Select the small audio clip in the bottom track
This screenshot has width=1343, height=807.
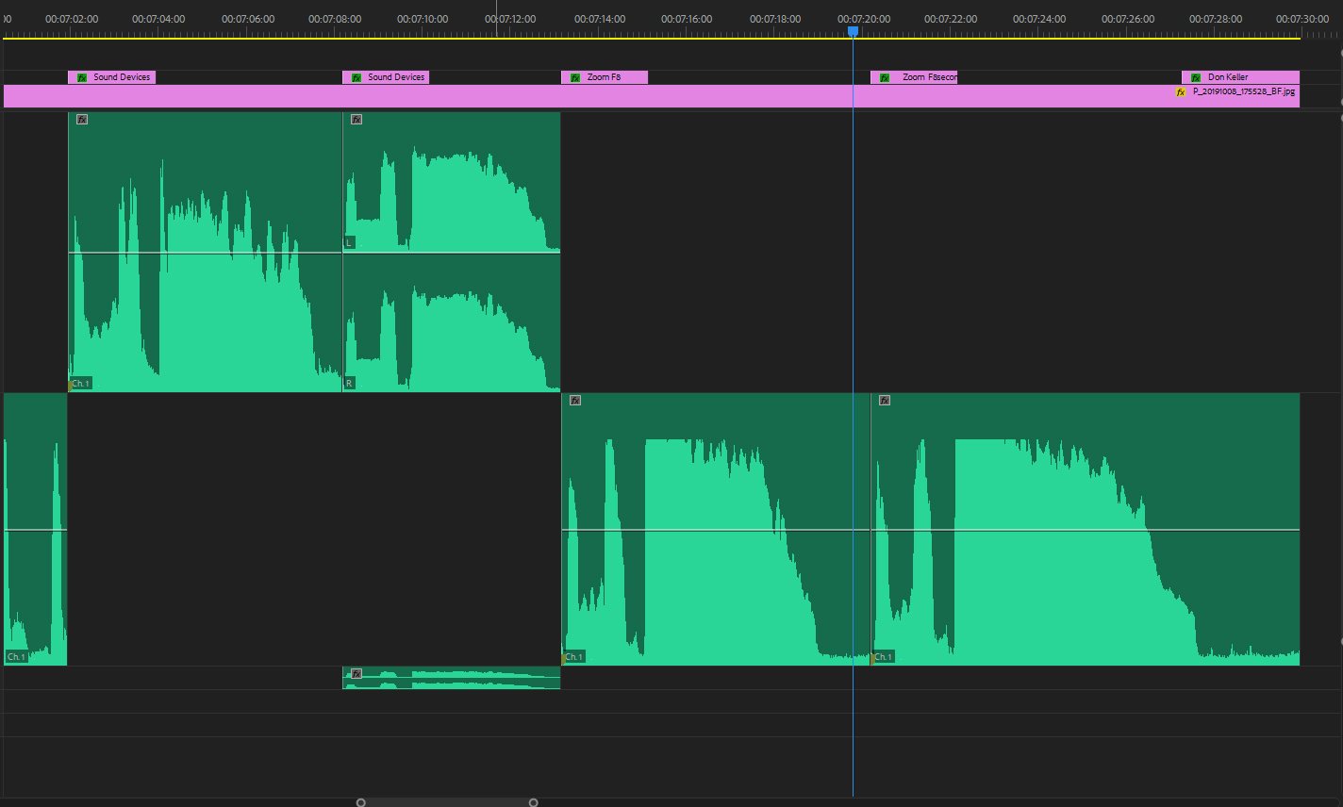(x=451, y=678)
